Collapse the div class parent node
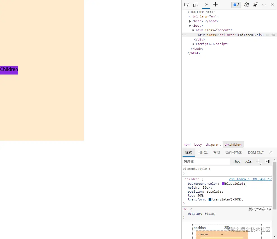Screen dimensions: 277x239 [193, 30]
